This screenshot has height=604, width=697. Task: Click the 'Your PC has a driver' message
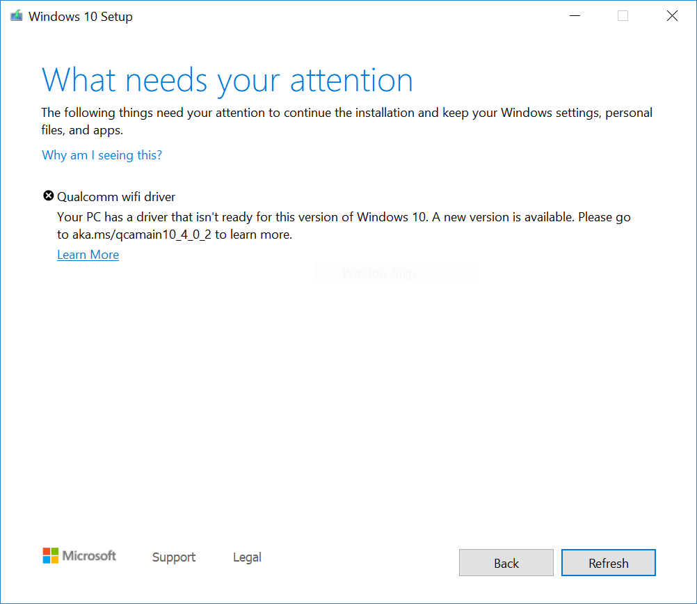click(x=344, y=217)
